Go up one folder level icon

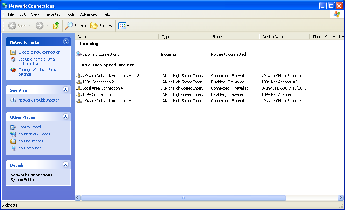point(56,26)
